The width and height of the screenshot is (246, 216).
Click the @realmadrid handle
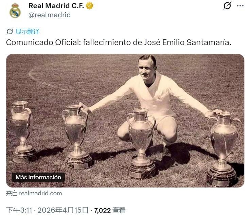click(49, 15)
